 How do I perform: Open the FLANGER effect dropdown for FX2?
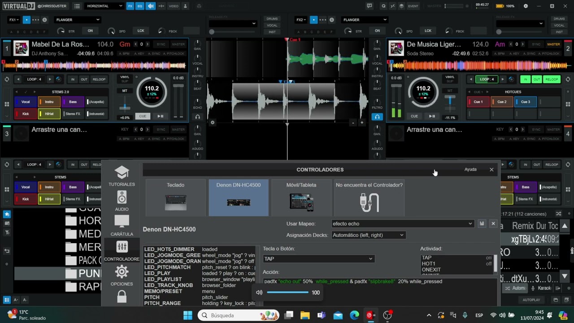coord(365,20)
